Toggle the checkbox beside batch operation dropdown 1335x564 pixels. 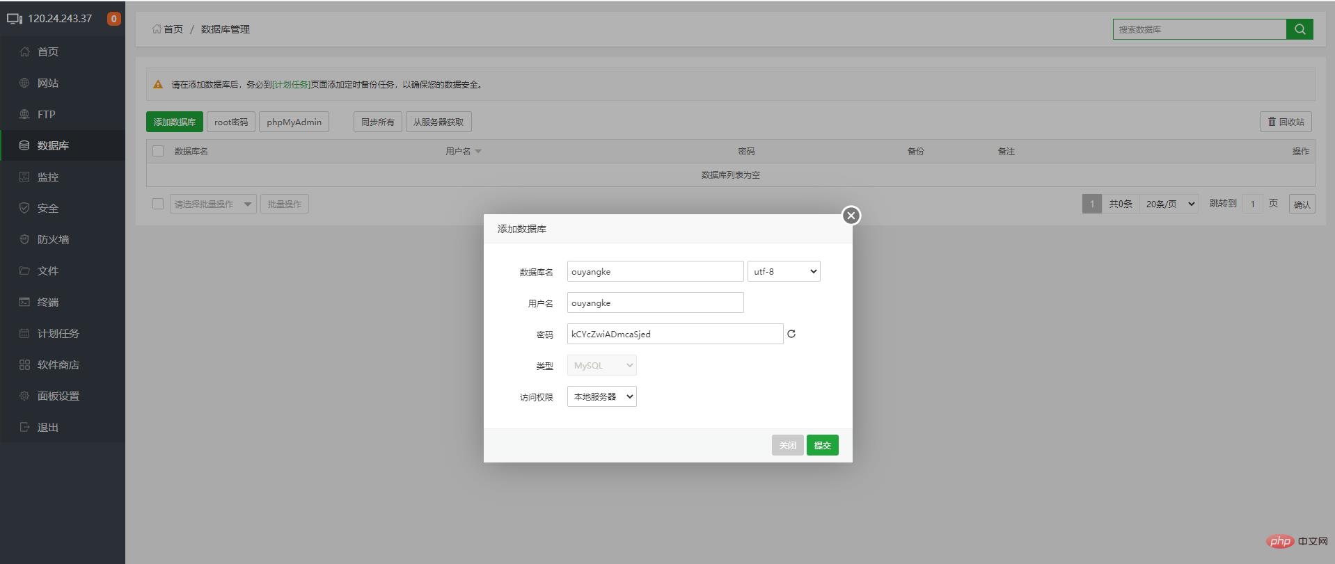pyautogui.click(x=158, y=204)
